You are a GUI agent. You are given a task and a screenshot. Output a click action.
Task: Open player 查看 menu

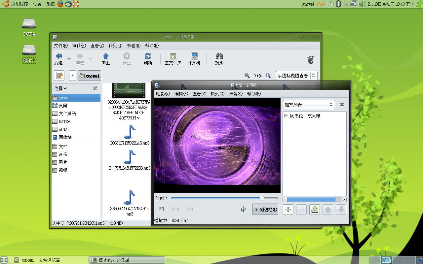[199, 94]
